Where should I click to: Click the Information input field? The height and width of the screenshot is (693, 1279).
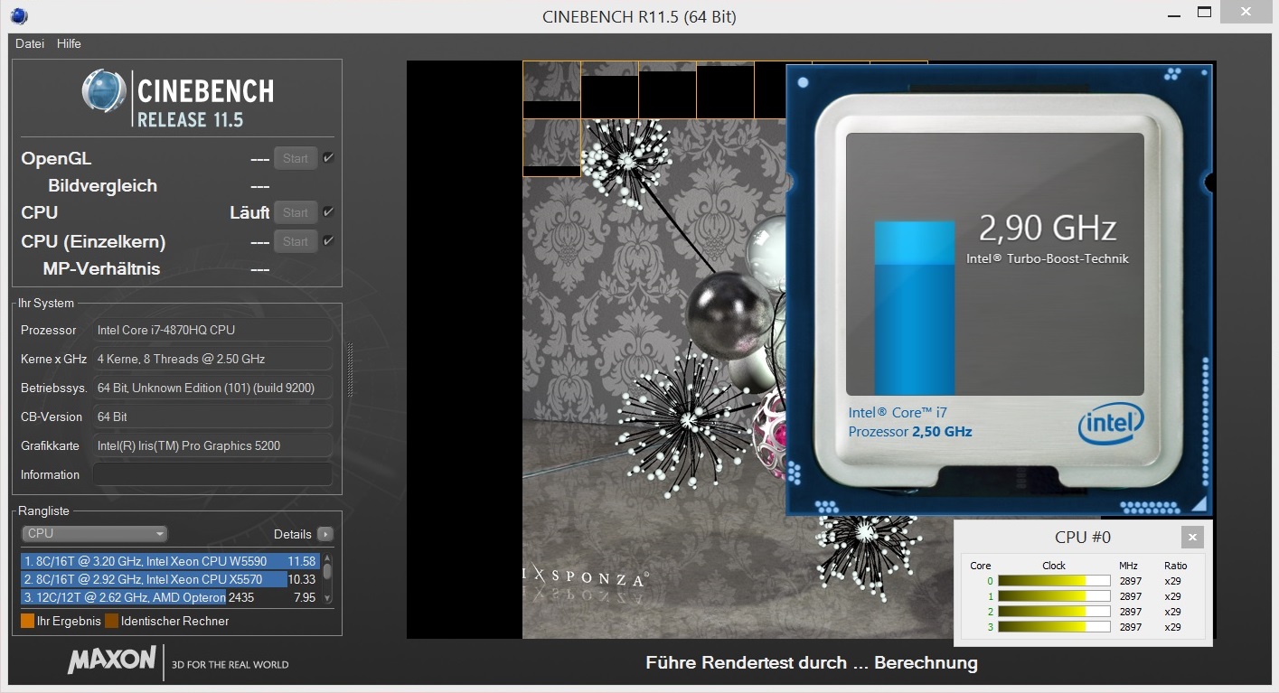[x=212, y=474]
